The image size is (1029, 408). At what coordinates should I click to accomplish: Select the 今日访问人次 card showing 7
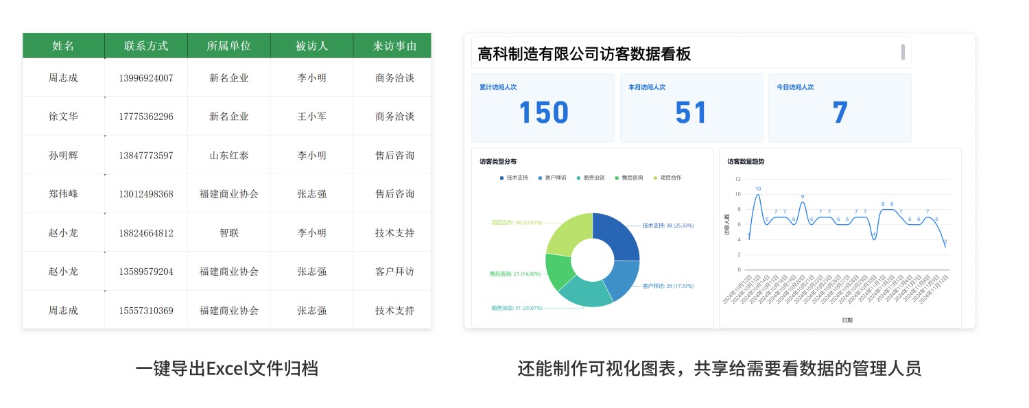coord(840,108)
